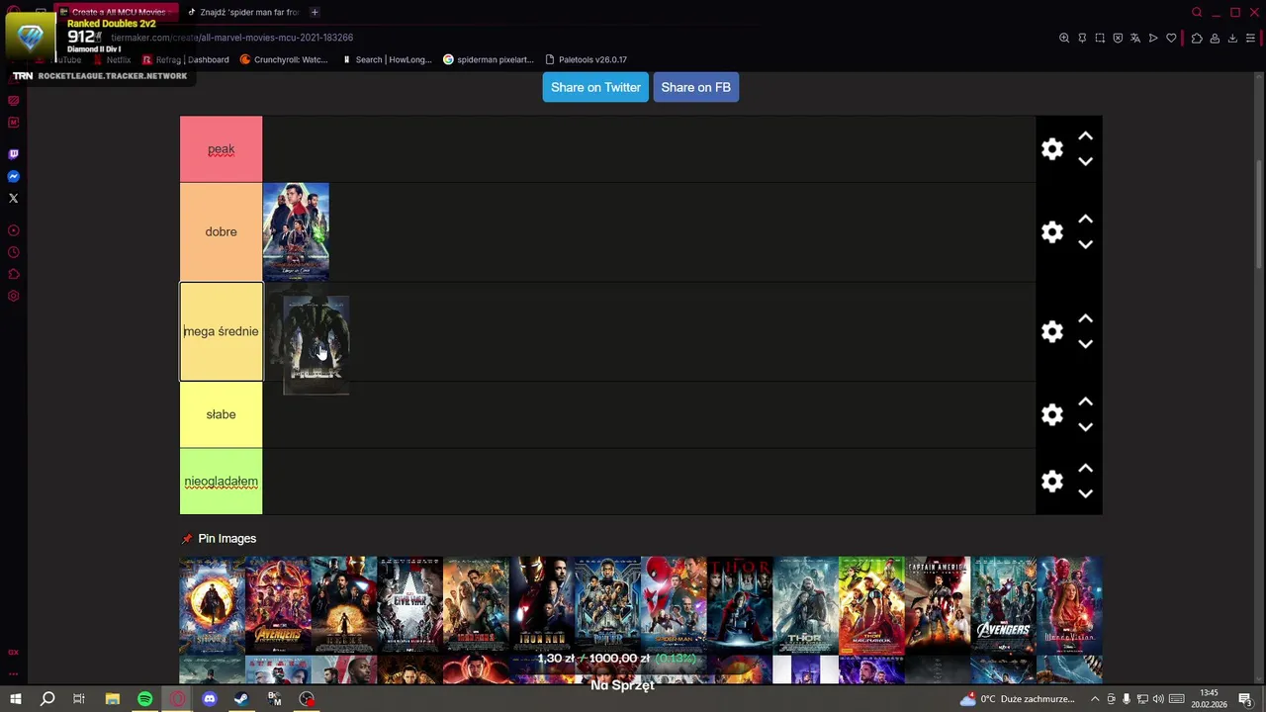Click the ad blocker shield icon
The width and height of the screenshot is (1266, 712).
pyautogui.click(x=1118, y=39)
